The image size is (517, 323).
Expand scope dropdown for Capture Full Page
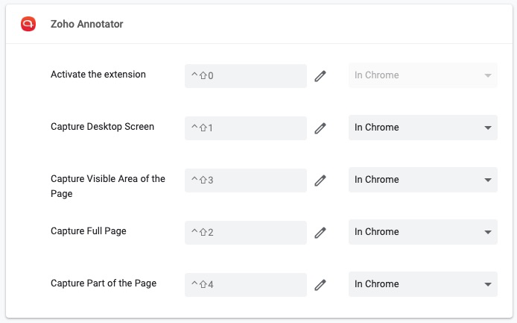click(422, 232)
